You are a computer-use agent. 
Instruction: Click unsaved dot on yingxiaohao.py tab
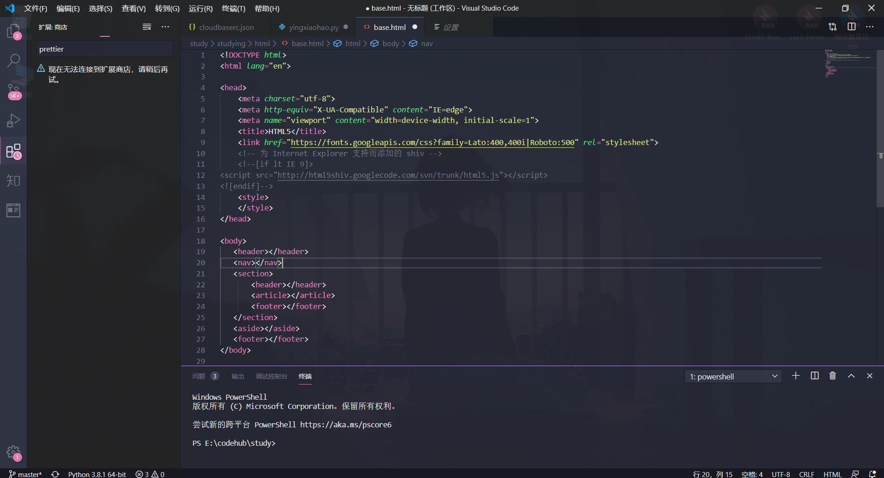[345, 27]
